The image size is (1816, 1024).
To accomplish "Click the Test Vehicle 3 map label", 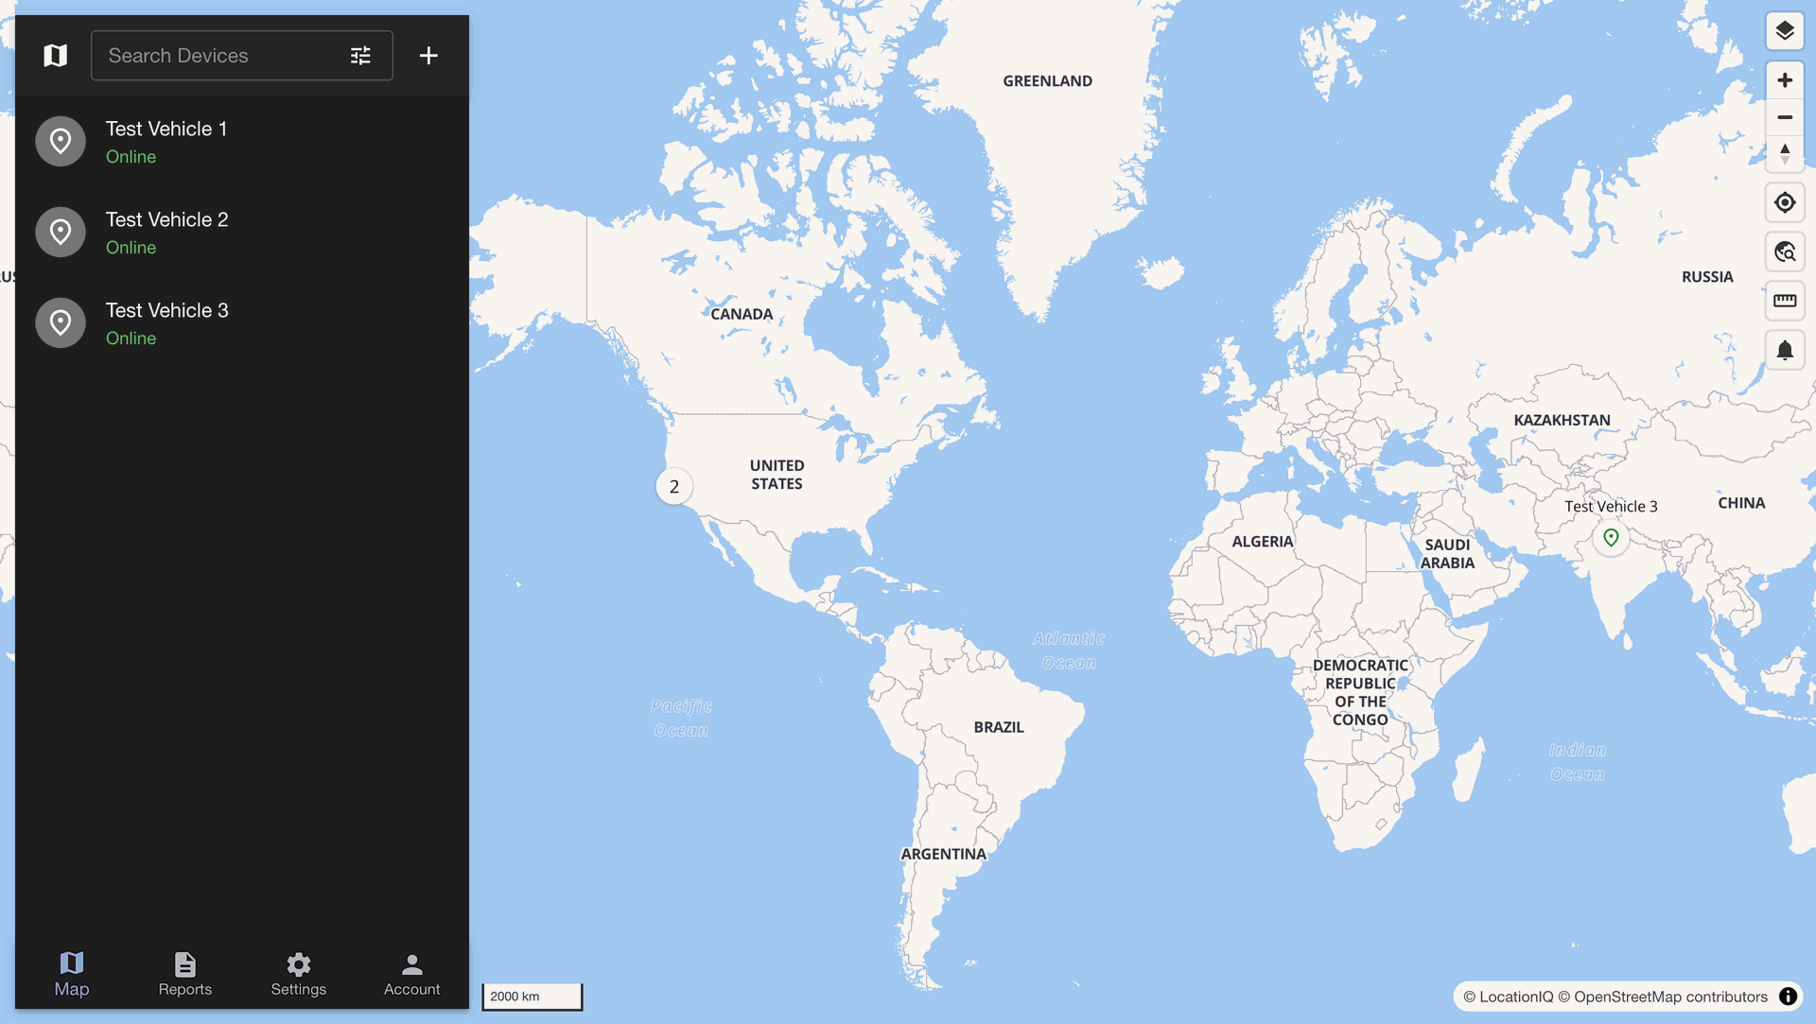I will pyautogui.click(x=1611, y=507).
